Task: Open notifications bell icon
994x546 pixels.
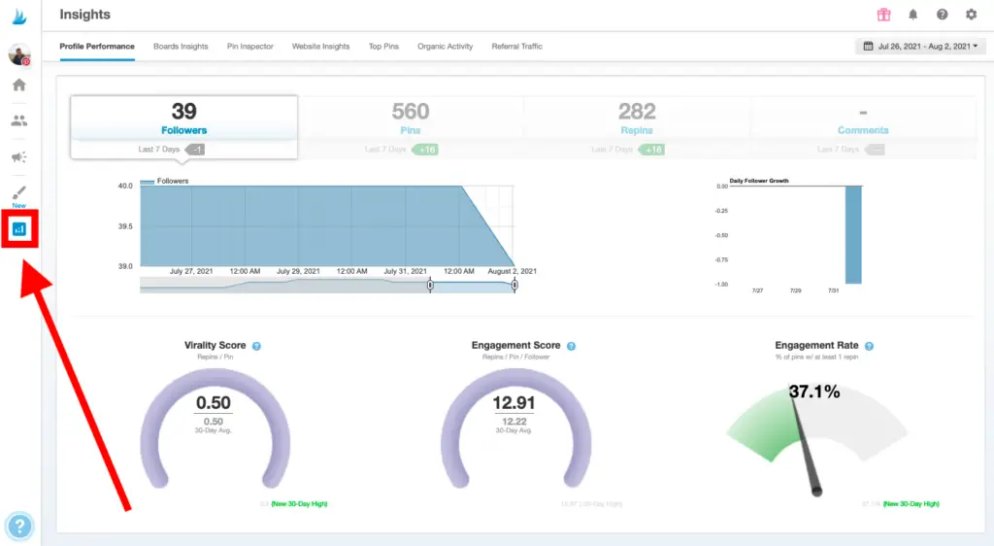Action: [912, 15]
